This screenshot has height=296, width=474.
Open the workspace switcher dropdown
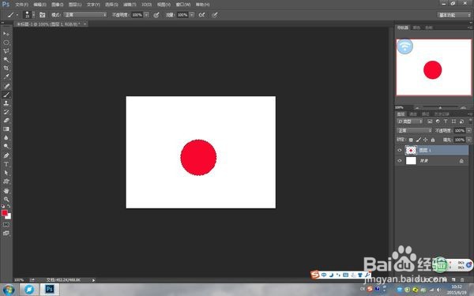(454, 15)
